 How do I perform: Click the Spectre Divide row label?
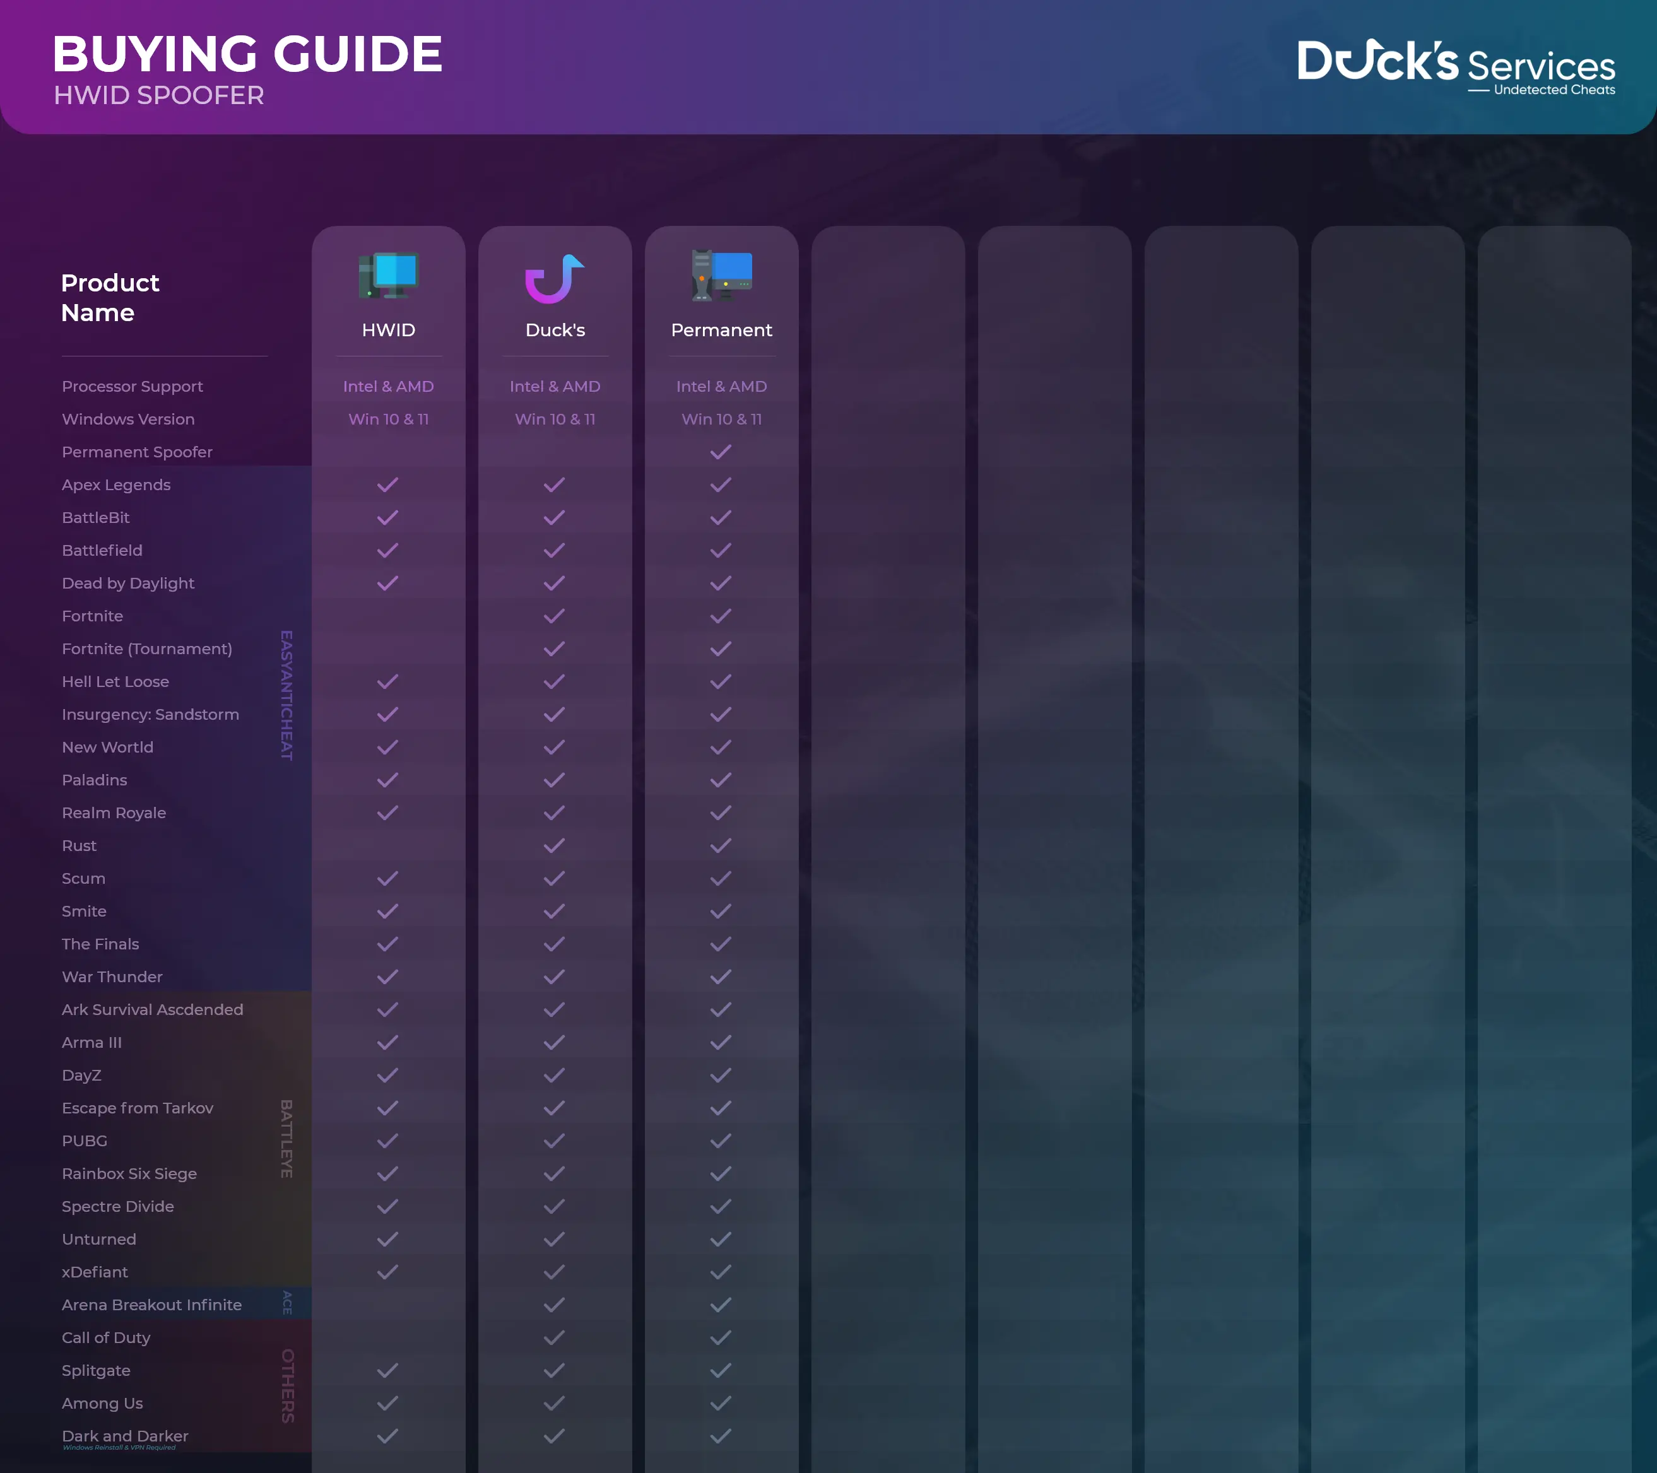tap(117, 1206)
